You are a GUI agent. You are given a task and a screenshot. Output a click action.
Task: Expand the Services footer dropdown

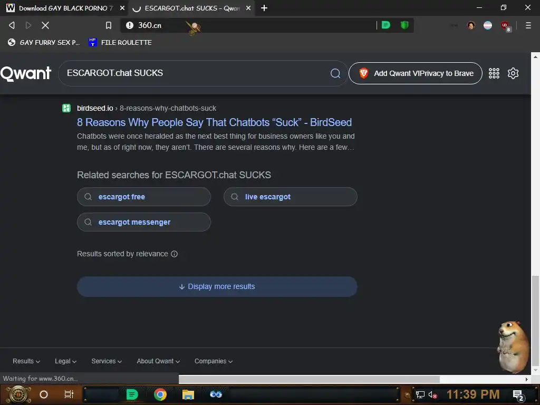coord(107,361)
